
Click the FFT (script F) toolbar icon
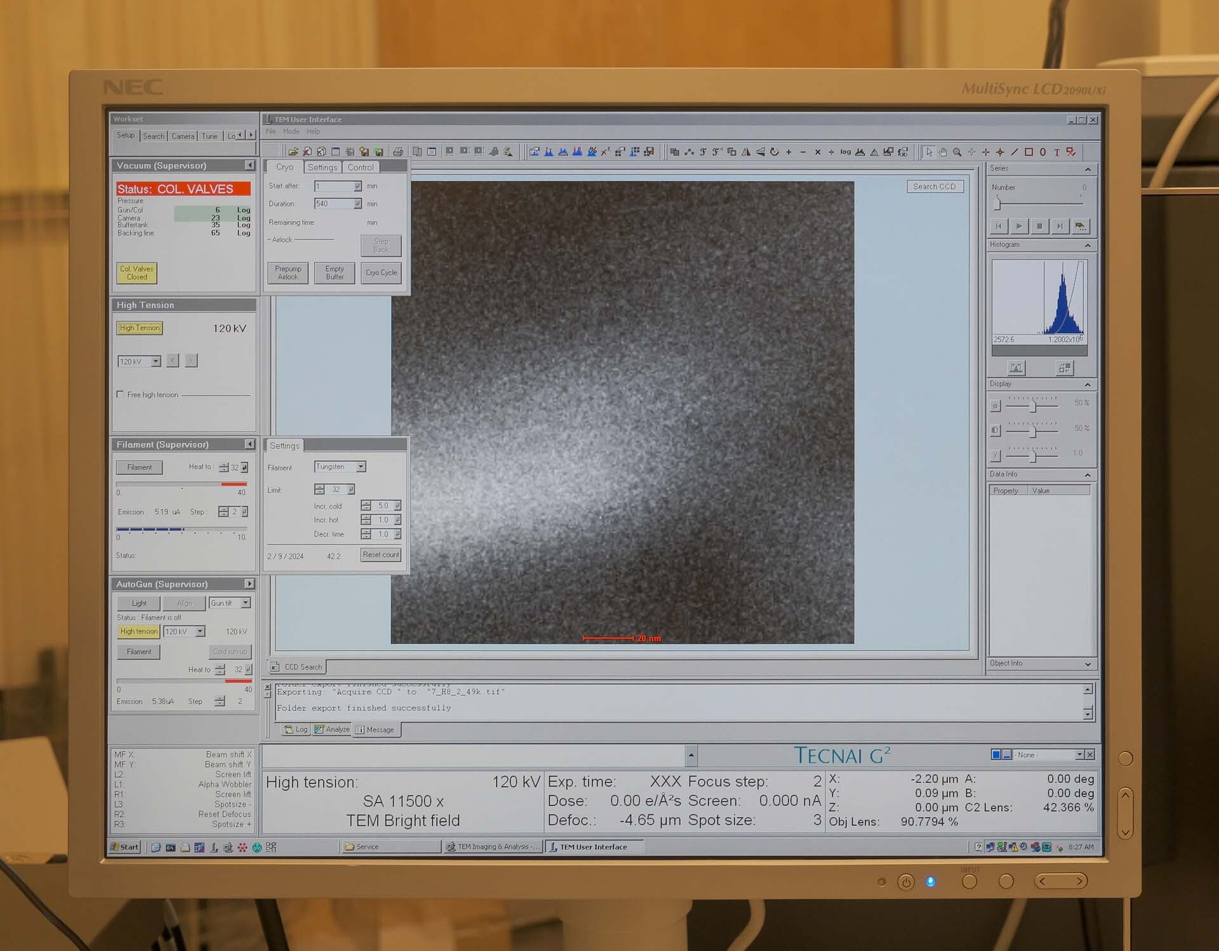coord(703,152)
